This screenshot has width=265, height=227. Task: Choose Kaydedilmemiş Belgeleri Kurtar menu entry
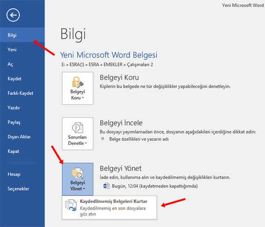click(109, 208)
